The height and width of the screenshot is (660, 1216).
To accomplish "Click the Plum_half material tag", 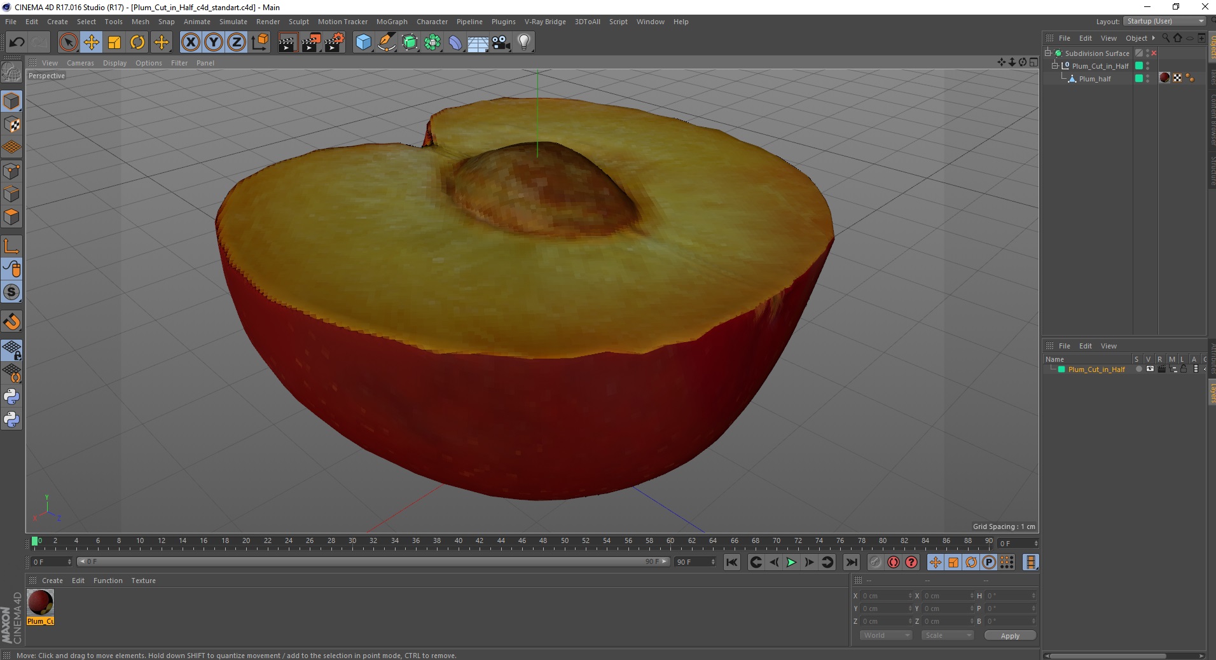I will (x=1164, y=78).
